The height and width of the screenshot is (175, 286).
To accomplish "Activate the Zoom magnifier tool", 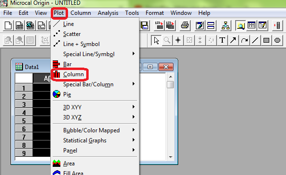I will pos(167,40).
